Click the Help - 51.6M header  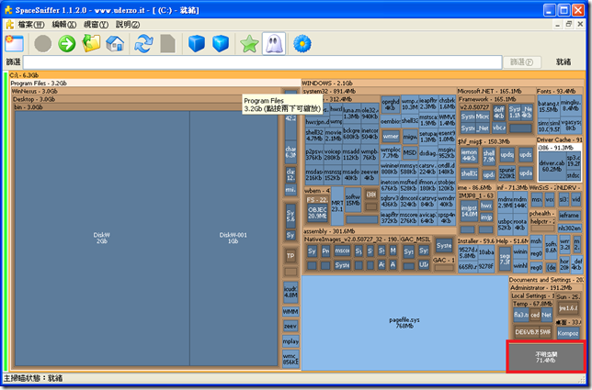pos(512,240)
